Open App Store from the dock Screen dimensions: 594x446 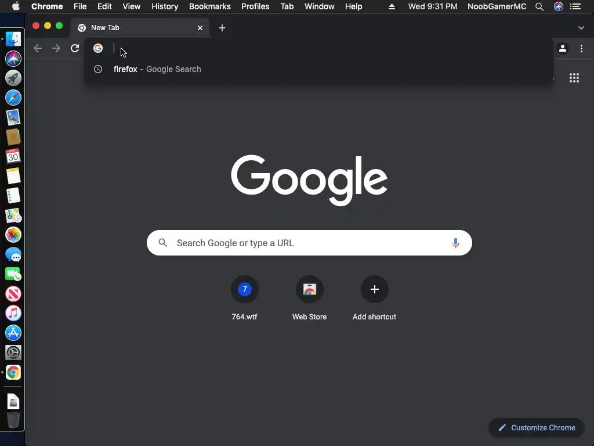click(13, 333)
